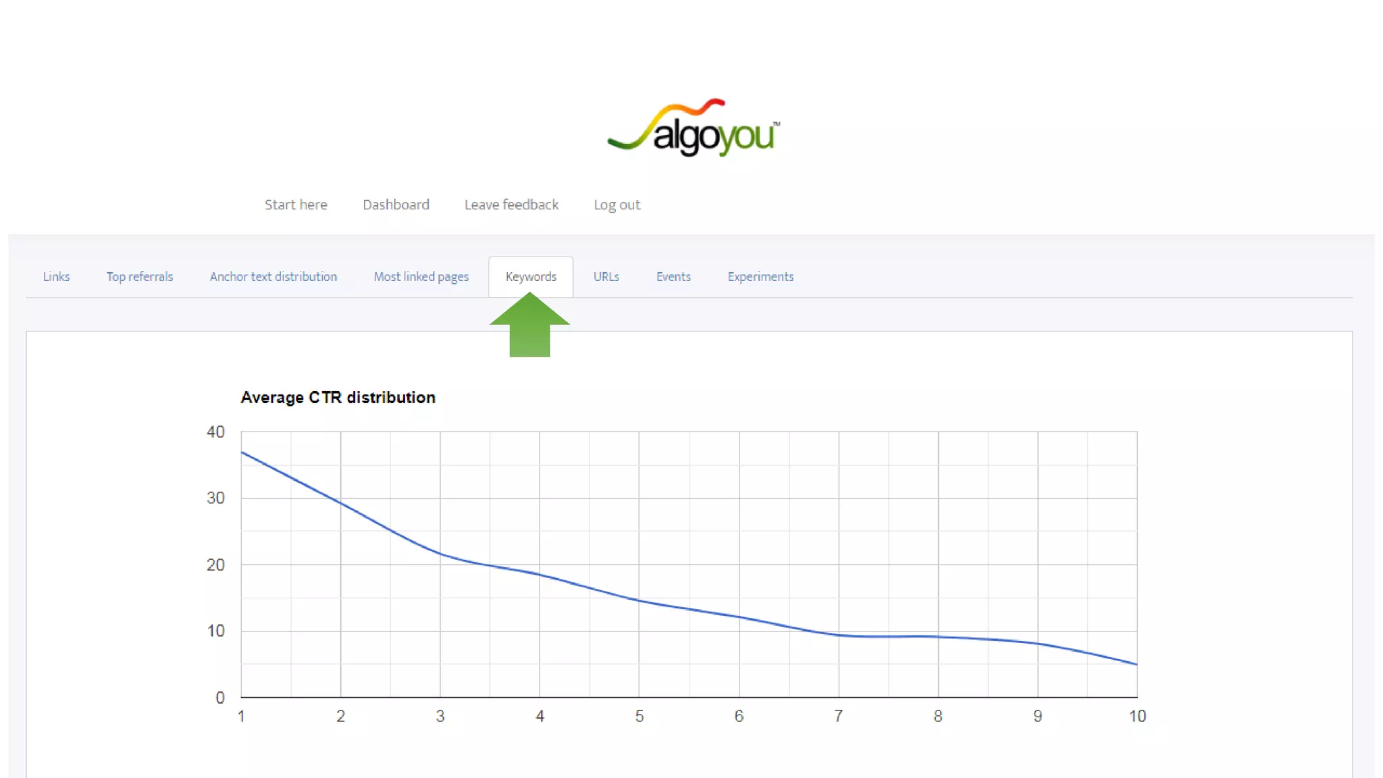
Task: Switch to the Events tab
Action: point(673,277)
